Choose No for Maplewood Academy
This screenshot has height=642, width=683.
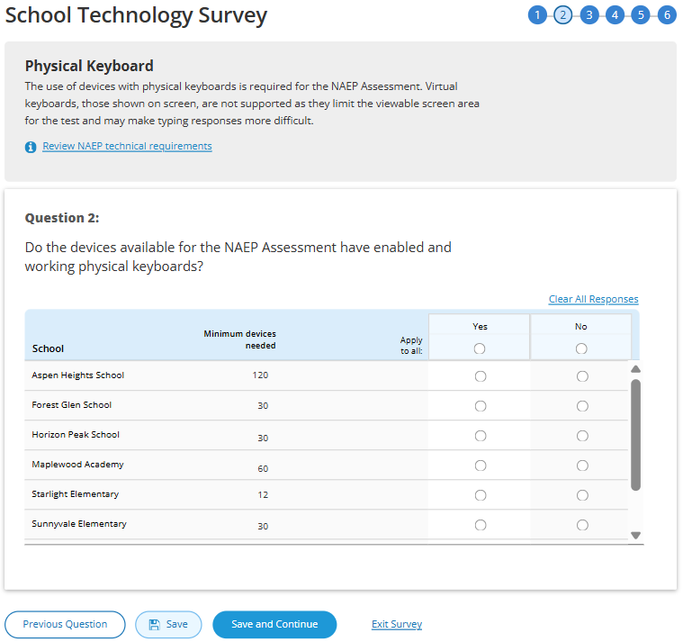click(x=582, y=466)
